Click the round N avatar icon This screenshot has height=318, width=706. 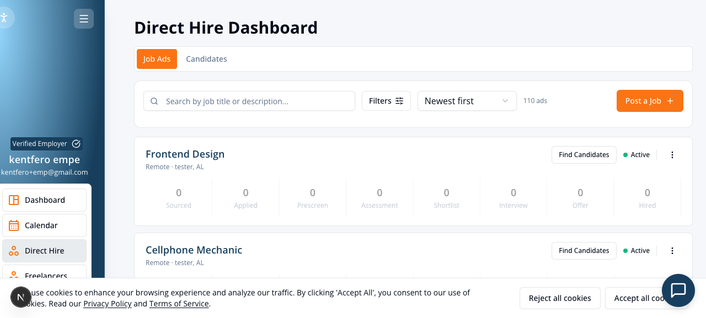tap(20, 298)
